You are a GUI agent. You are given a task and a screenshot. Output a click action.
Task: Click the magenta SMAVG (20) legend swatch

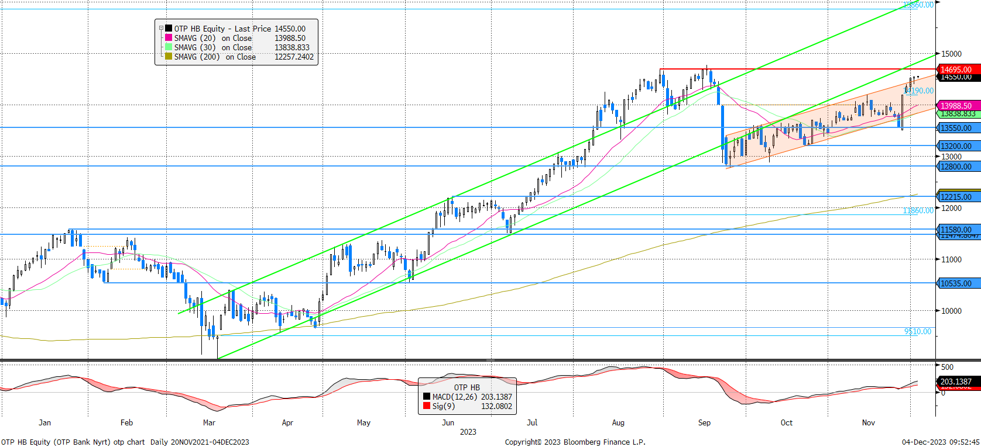coord(169,37)
